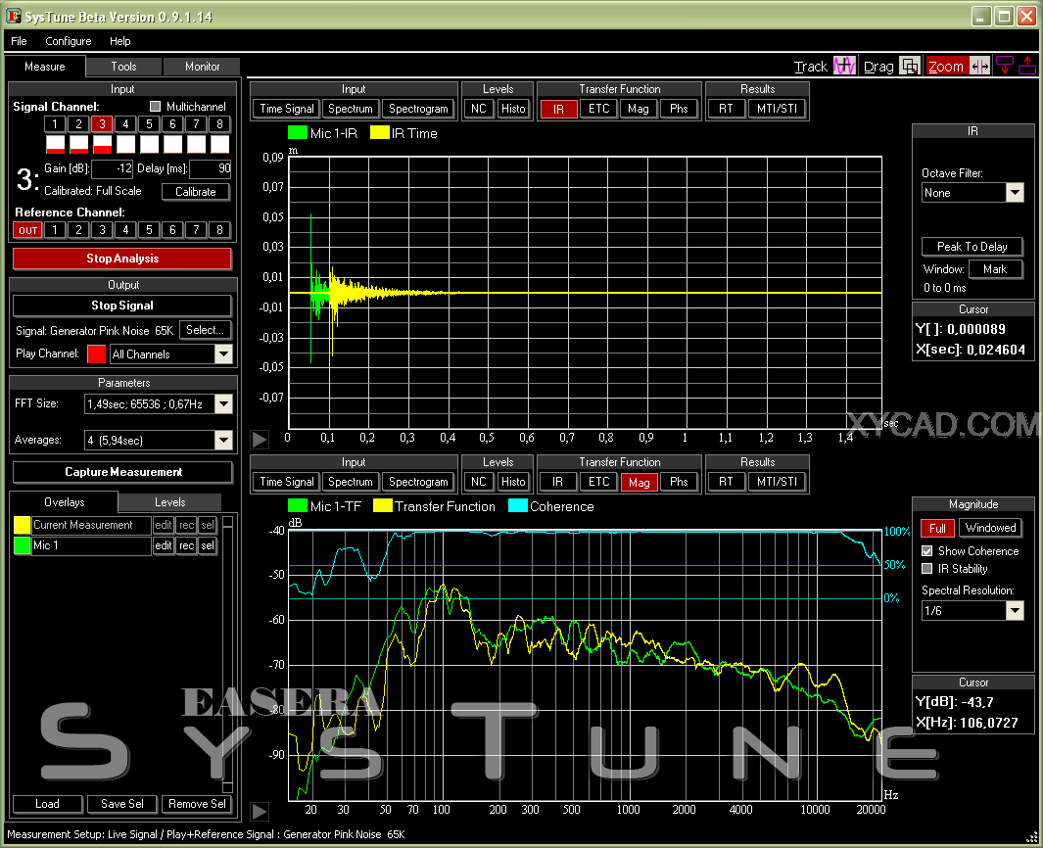Click Capture Measurement button
Image resolution: width=1043 pixels, height=848 pixels.
click(x=123, y=472)
